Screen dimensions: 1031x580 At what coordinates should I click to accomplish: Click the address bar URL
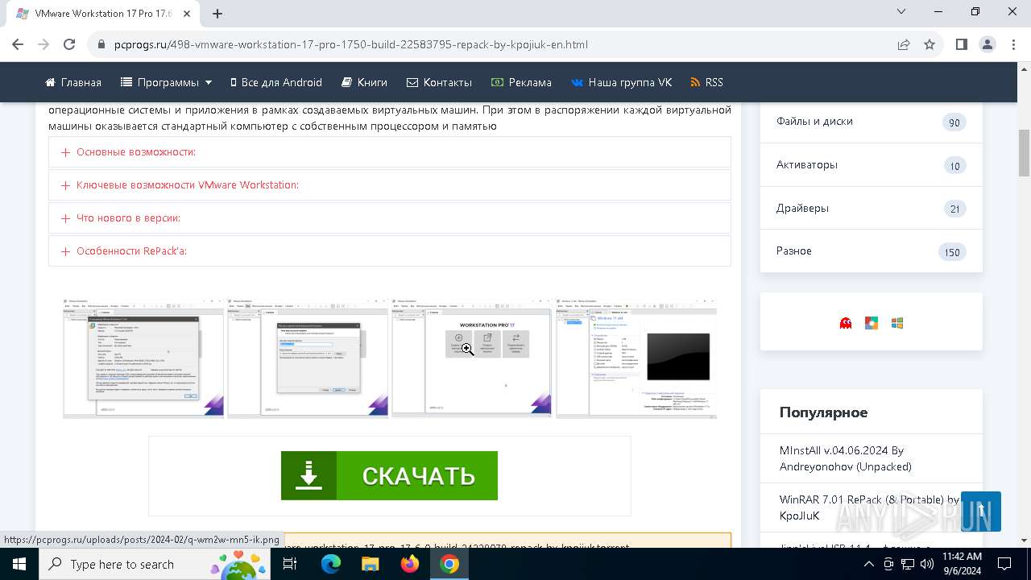pyautogui.click(x=350, y=44)
